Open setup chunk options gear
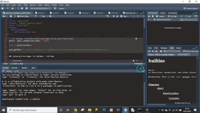 (x=136, y=39)
